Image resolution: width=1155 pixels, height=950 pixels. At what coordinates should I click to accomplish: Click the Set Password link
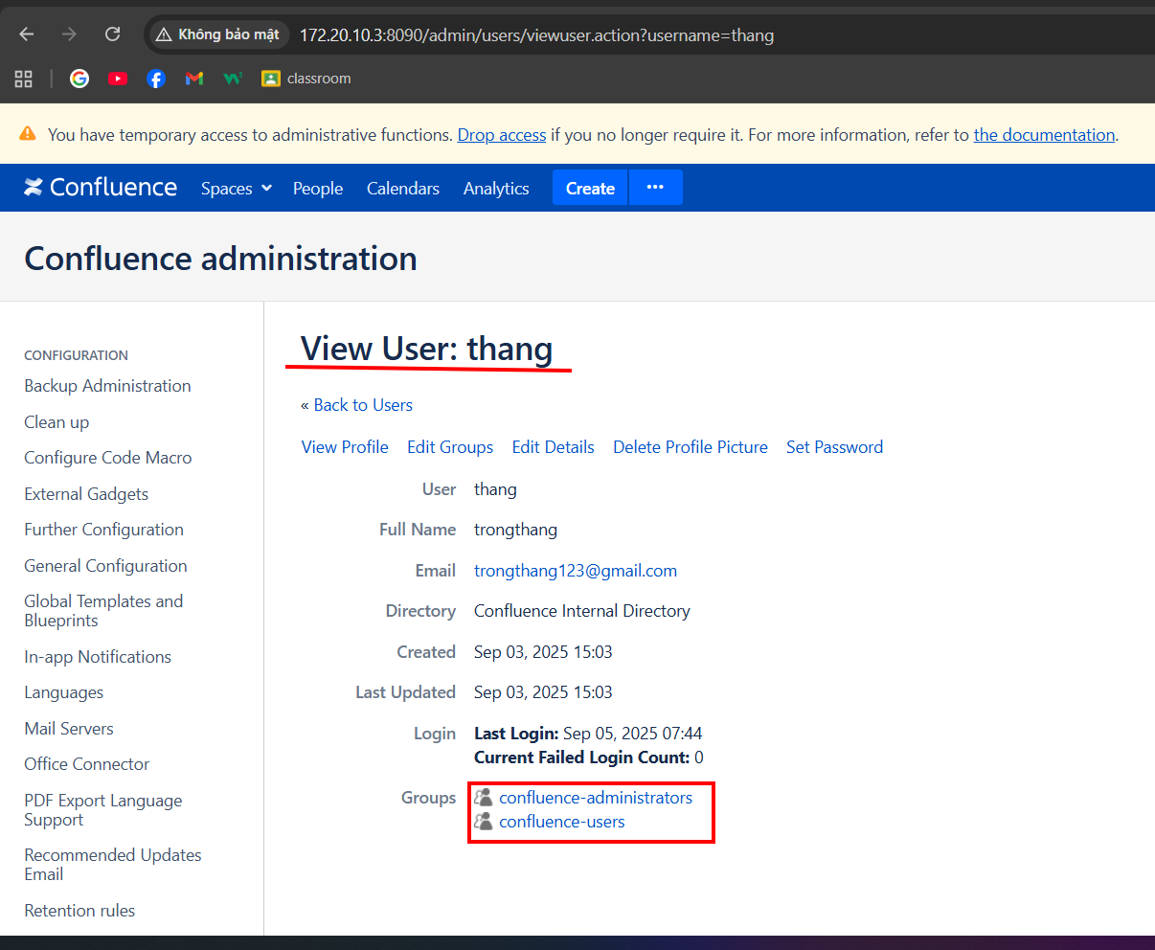click(835, 447)
